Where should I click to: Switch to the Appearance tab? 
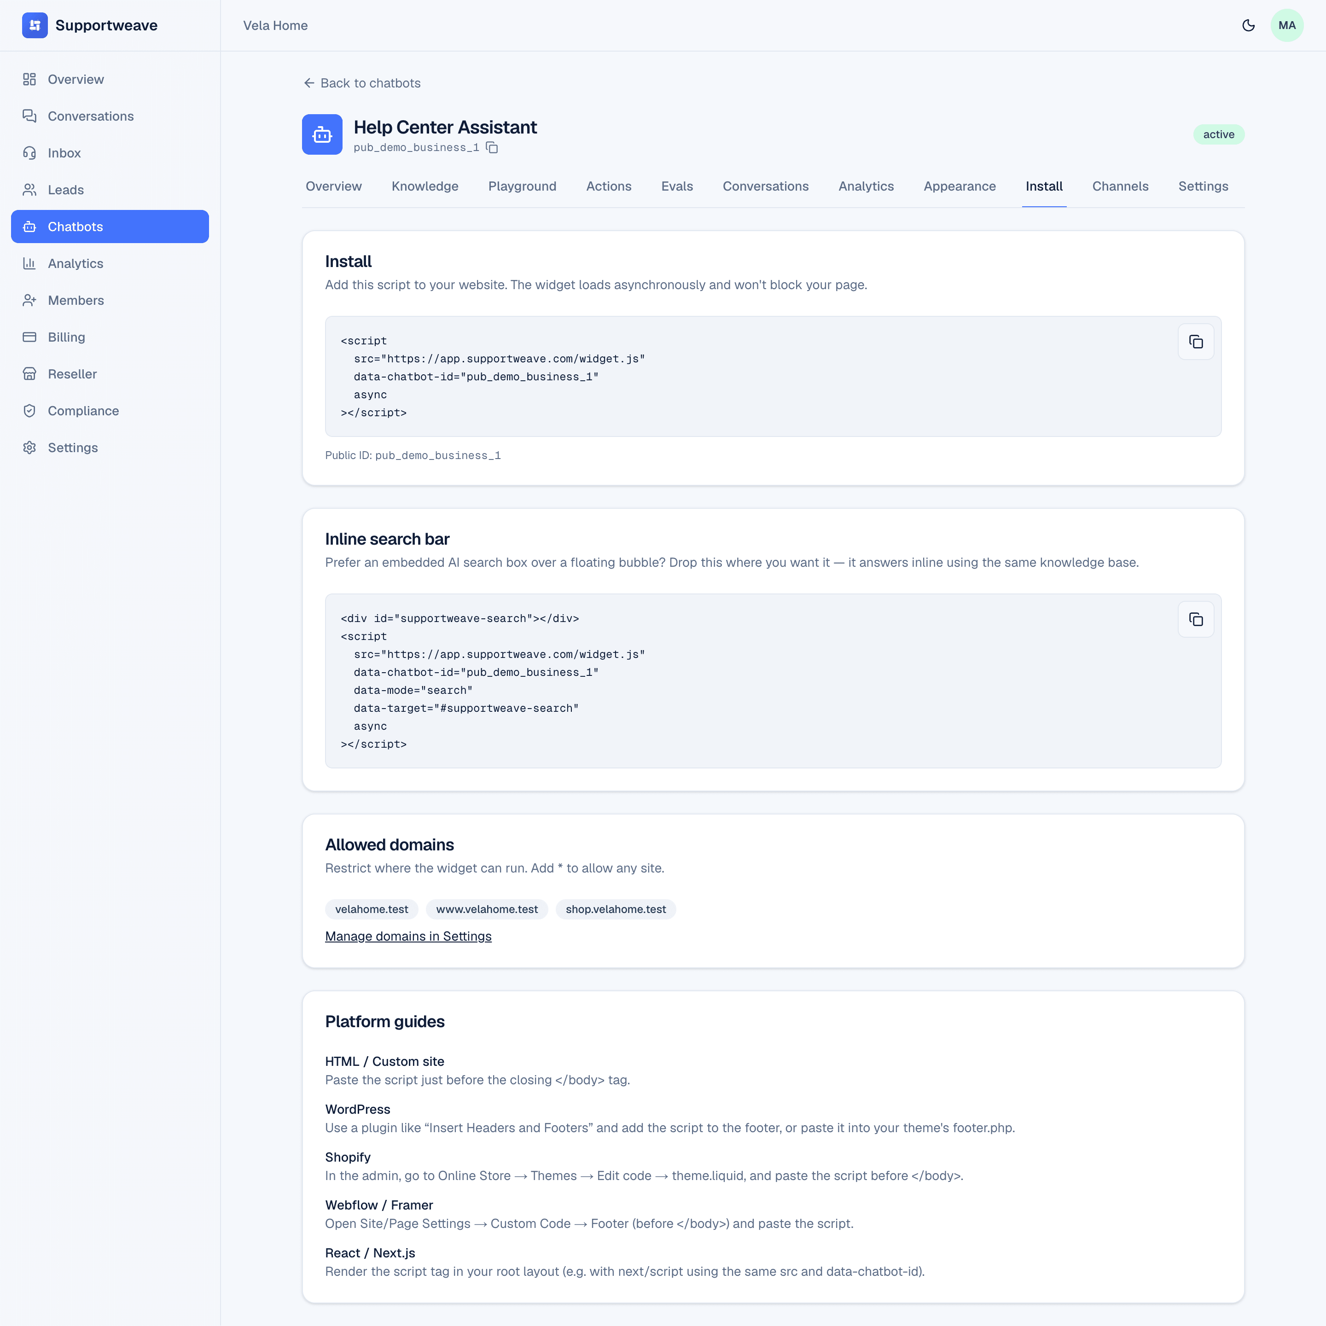click(x=960, y=186)
